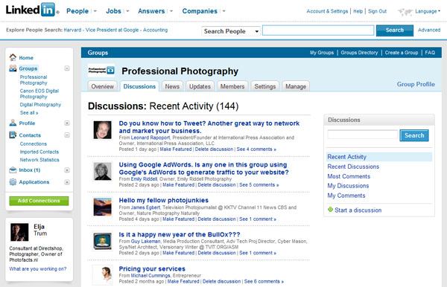Open the Help link in the header
447x287 pixels.
(358, 11)
